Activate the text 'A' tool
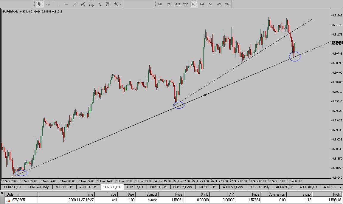Screen dimensions: 343x204 pyautogui.click(x=100, y=4)
